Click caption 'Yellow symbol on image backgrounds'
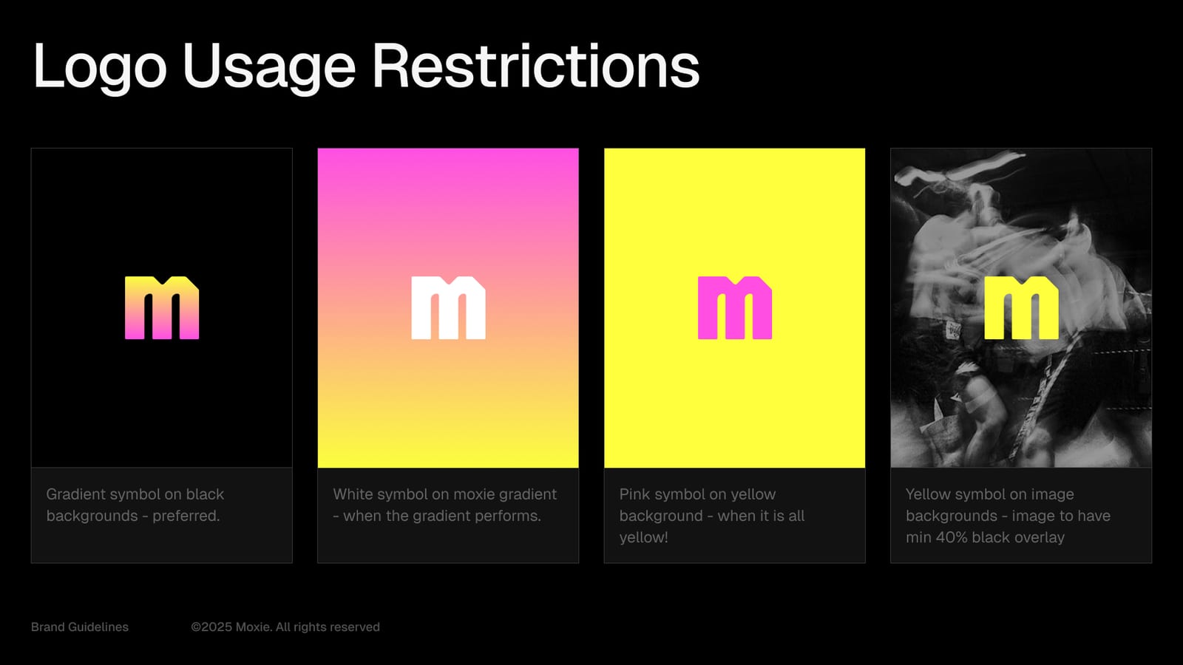 tap(1008, 515)
